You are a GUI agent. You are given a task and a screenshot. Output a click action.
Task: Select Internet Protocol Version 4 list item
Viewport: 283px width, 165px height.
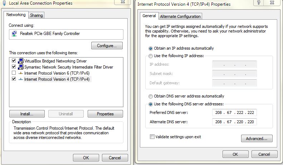coord(57,79)
